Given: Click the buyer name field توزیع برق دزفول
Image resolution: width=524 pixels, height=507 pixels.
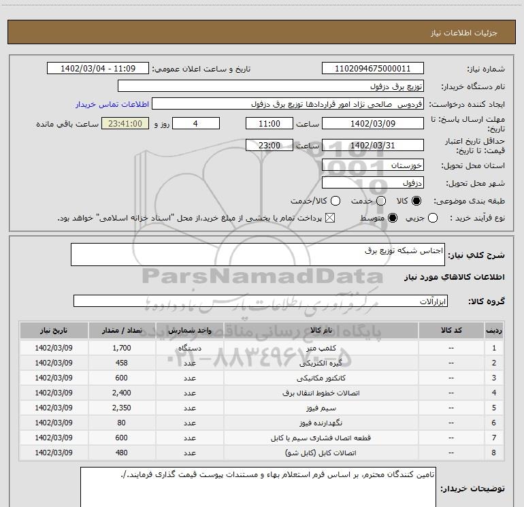Looking at the screenshot, I should click(x=271, y=86).
